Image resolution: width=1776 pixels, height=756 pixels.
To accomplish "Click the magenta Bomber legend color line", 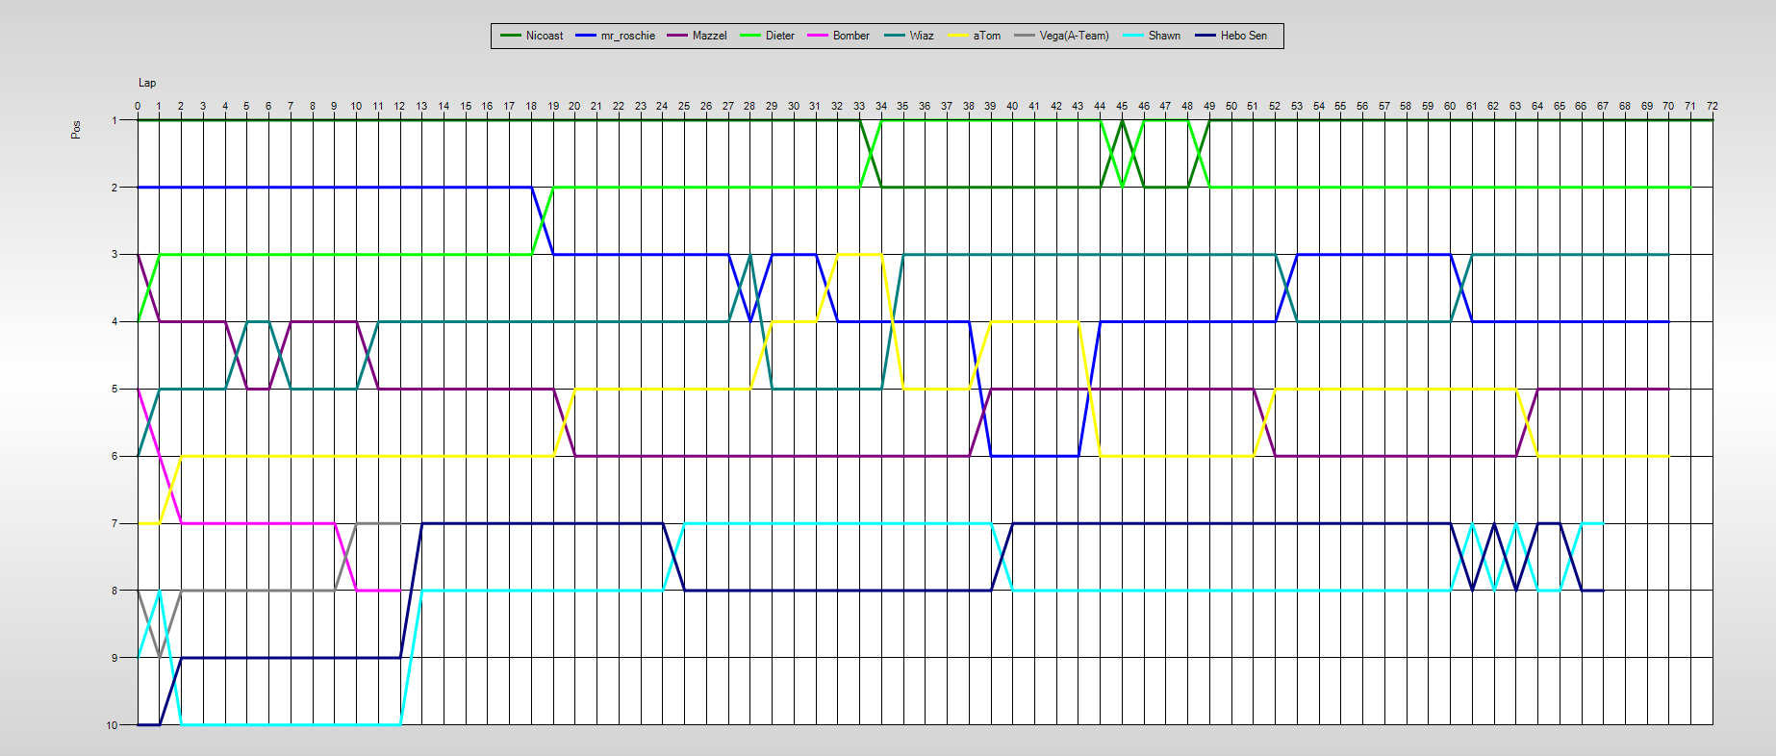I will click(819, 36).
